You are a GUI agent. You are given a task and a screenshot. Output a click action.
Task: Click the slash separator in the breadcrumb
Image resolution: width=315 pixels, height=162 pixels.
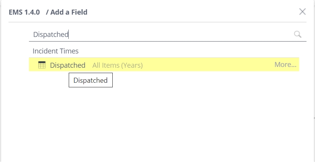click(47, 12)
